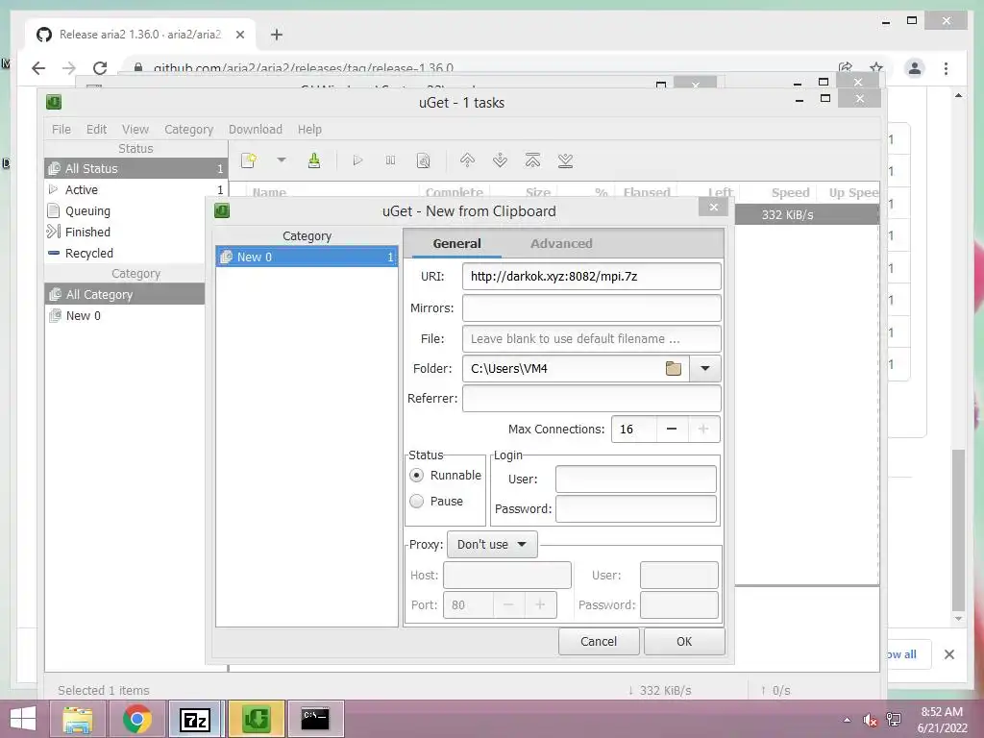Screen dimensions: 984x738
Task: Switch to the Advanced tab
Action: [561, 243]
